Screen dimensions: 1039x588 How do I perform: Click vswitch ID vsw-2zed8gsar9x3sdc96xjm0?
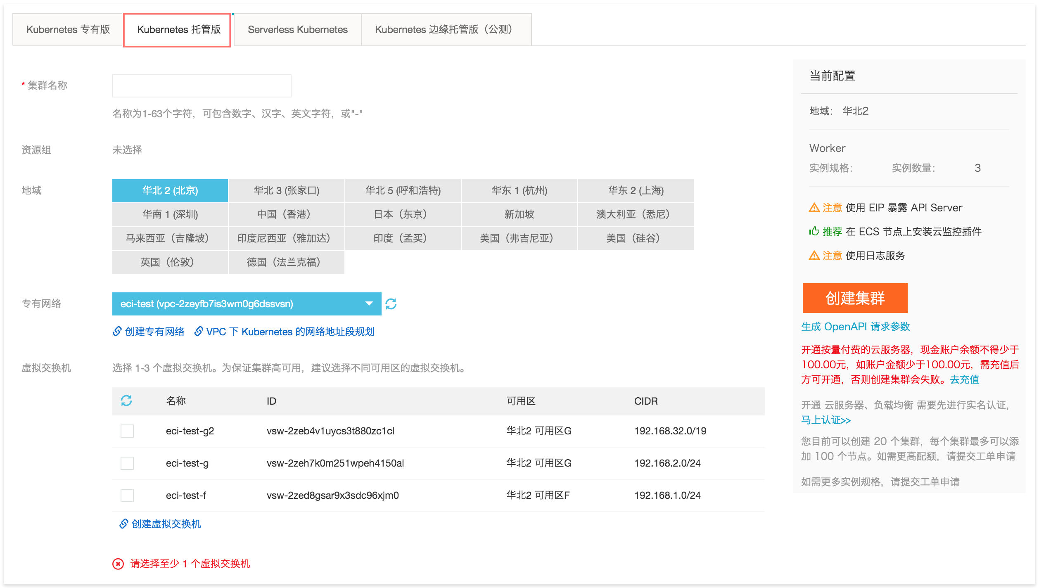(x=333, y=496)
